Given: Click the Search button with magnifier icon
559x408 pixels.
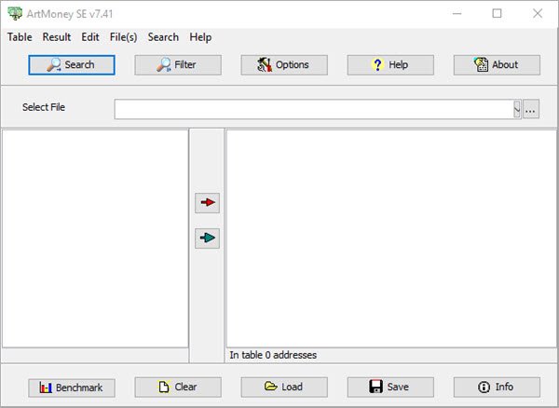Looking at the screenshot, I should pyautogui.click(x=72, y=65).
